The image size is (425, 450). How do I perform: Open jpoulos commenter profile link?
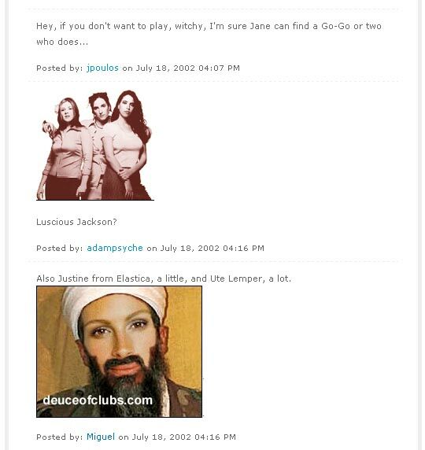102,68
